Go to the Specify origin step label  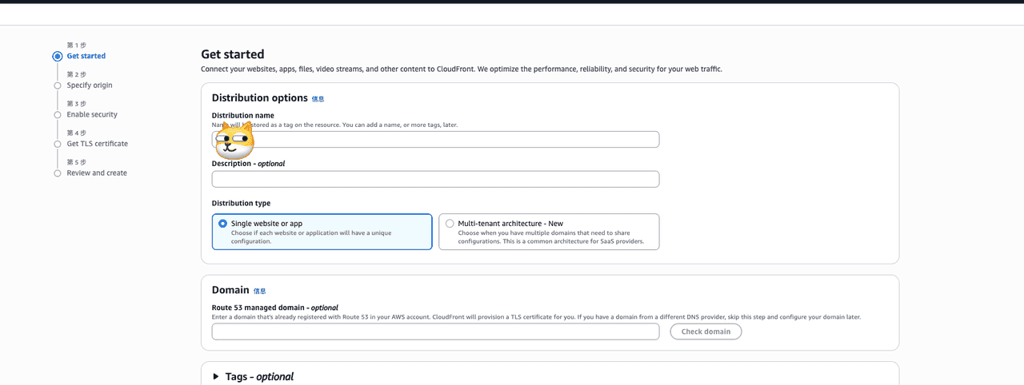pyautogui.click(x=90, y=85)
